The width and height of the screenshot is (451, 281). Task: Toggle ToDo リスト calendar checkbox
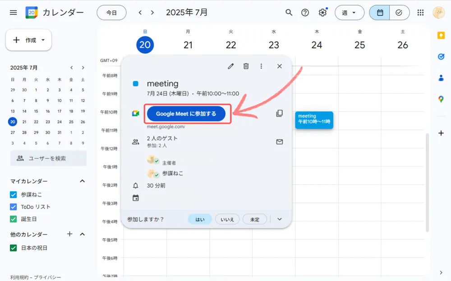pos(13,207)
